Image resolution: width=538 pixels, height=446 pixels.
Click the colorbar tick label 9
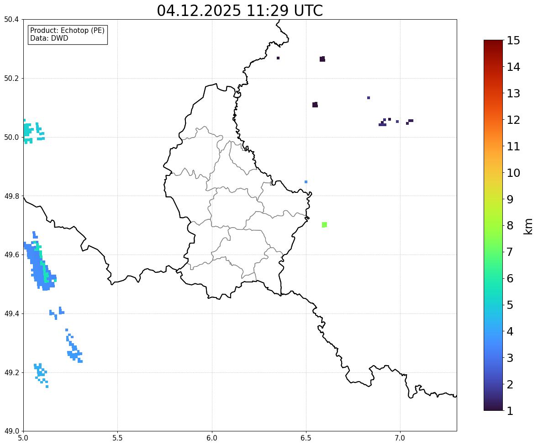tap(510, 199)
